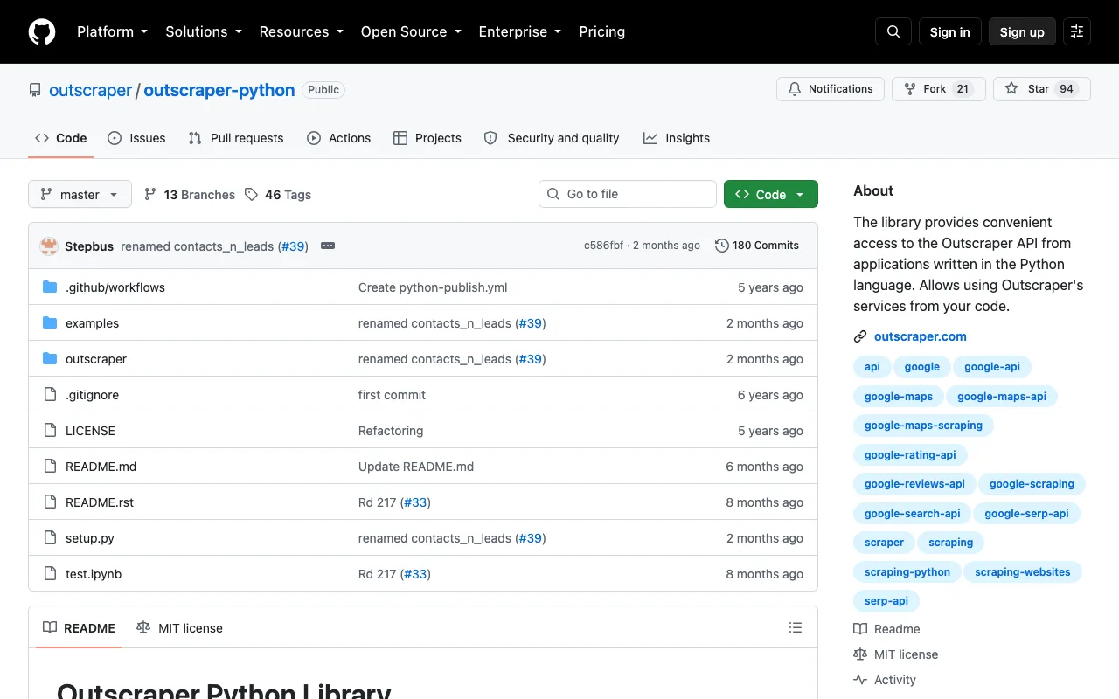The height and width of the screenshot is (699, 1119).
Task: Switch to the Pull requests tab
Action: coord(236,138)
